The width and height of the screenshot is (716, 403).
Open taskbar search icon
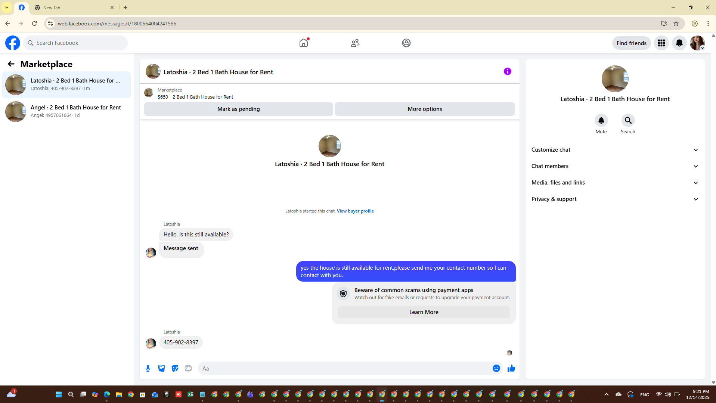click(x=71, y=394)
